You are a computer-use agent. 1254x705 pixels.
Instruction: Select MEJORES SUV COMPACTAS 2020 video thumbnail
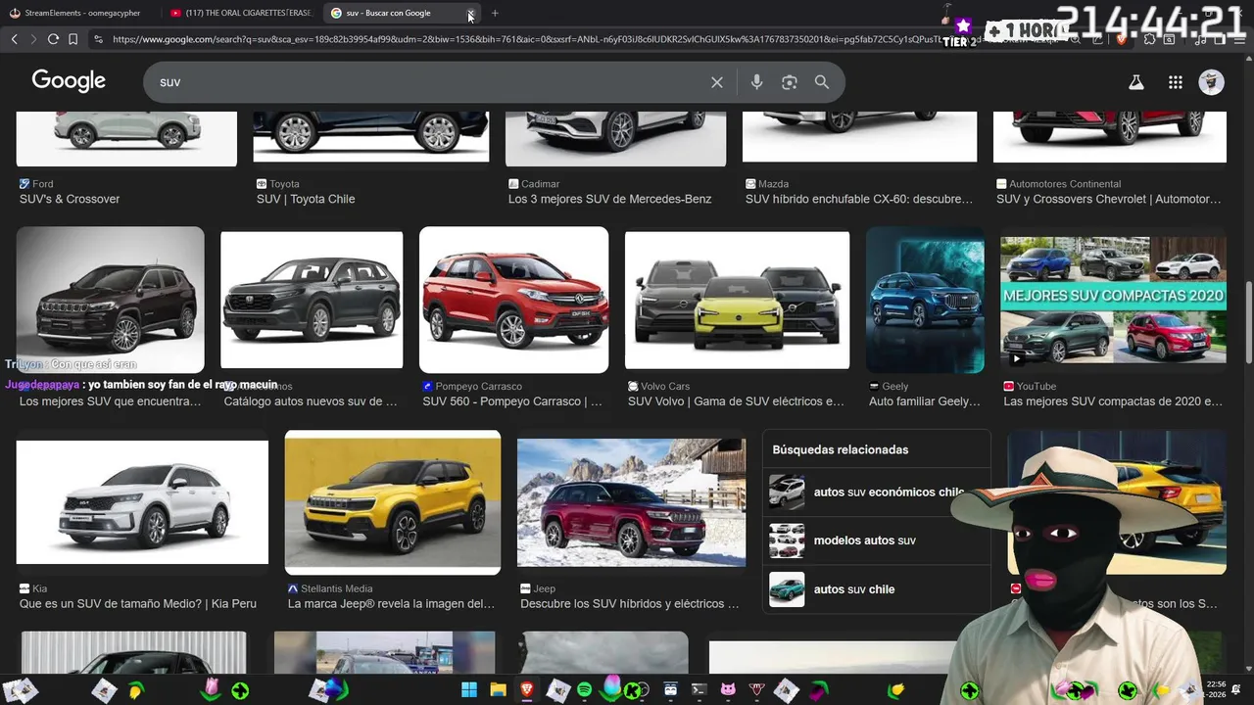1113,300
